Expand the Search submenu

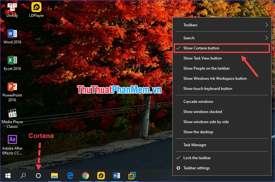pos(222,38)
